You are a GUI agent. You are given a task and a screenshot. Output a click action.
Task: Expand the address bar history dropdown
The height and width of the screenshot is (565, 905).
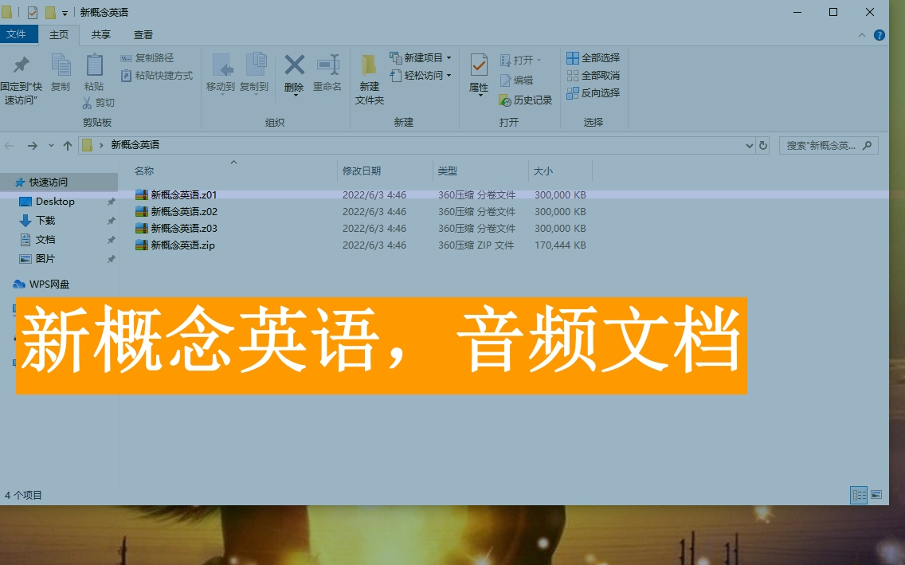749,146
